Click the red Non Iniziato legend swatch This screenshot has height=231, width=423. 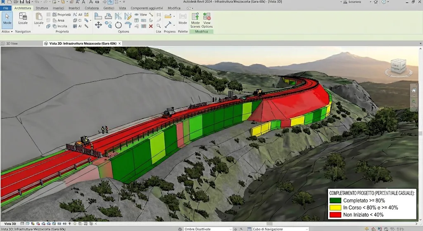tap(335, 215)
